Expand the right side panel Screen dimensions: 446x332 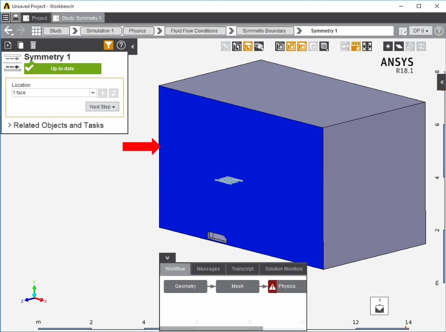pyautogui.click(x=442, y=82)
